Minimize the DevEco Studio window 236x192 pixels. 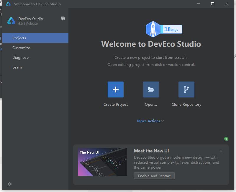pyautogui.click(x=199, y=4)
